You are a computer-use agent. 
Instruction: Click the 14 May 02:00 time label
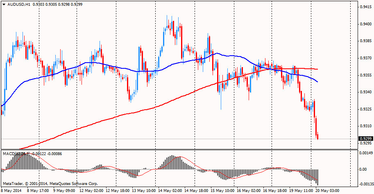point(170,191)
